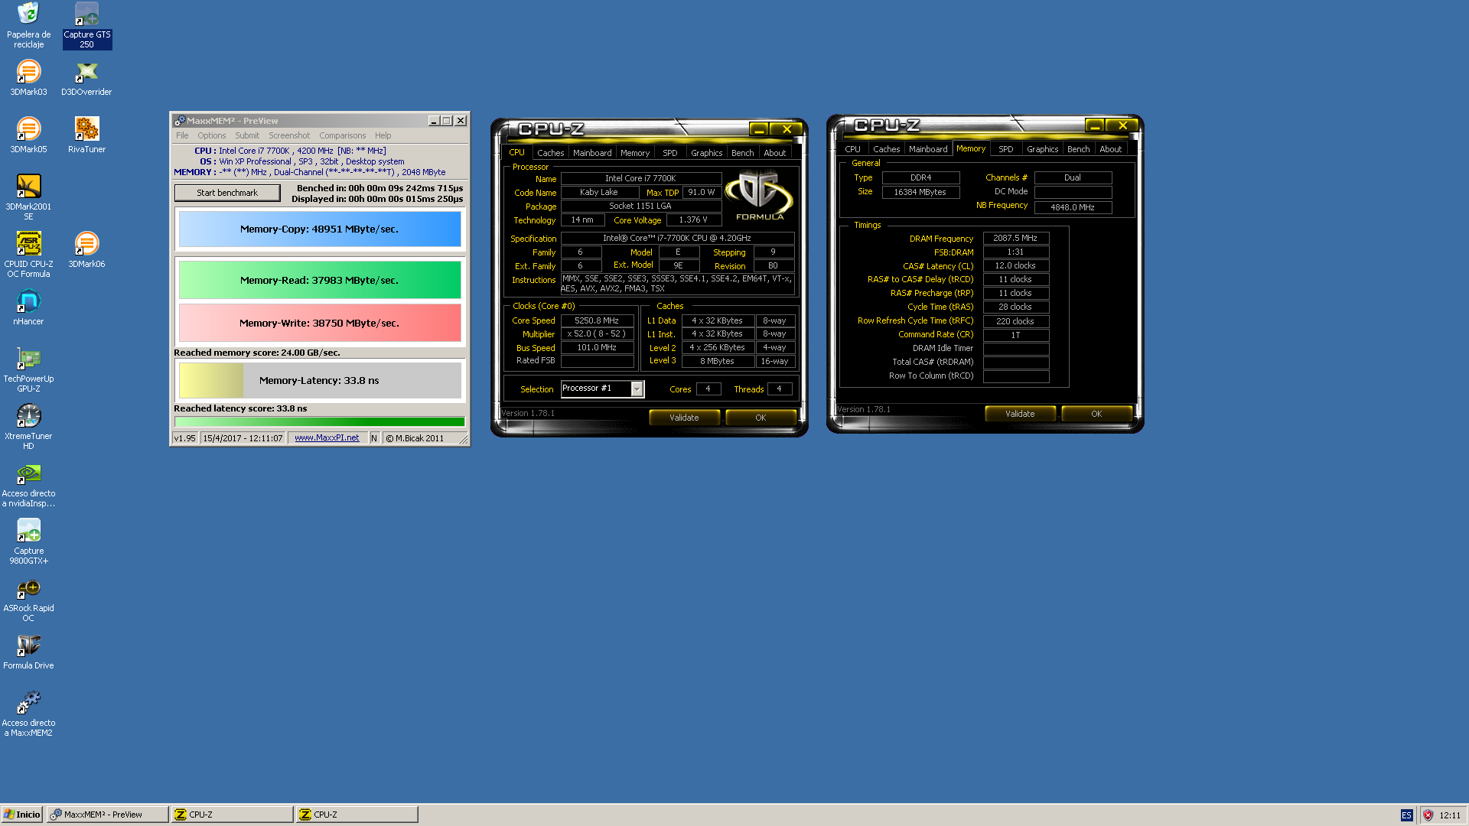
Task: Launch the ASRock Rapid OC desktop icon
Action: tap(28, 599)
